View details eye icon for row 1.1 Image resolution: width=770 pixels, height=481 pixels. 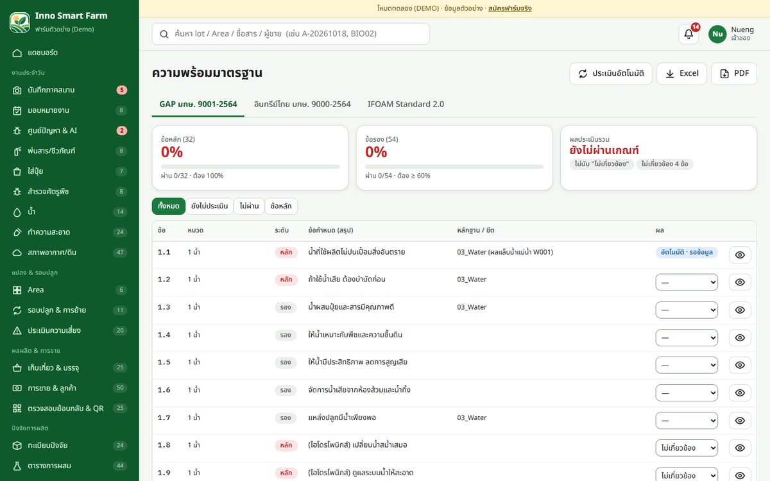coord(740,255)
